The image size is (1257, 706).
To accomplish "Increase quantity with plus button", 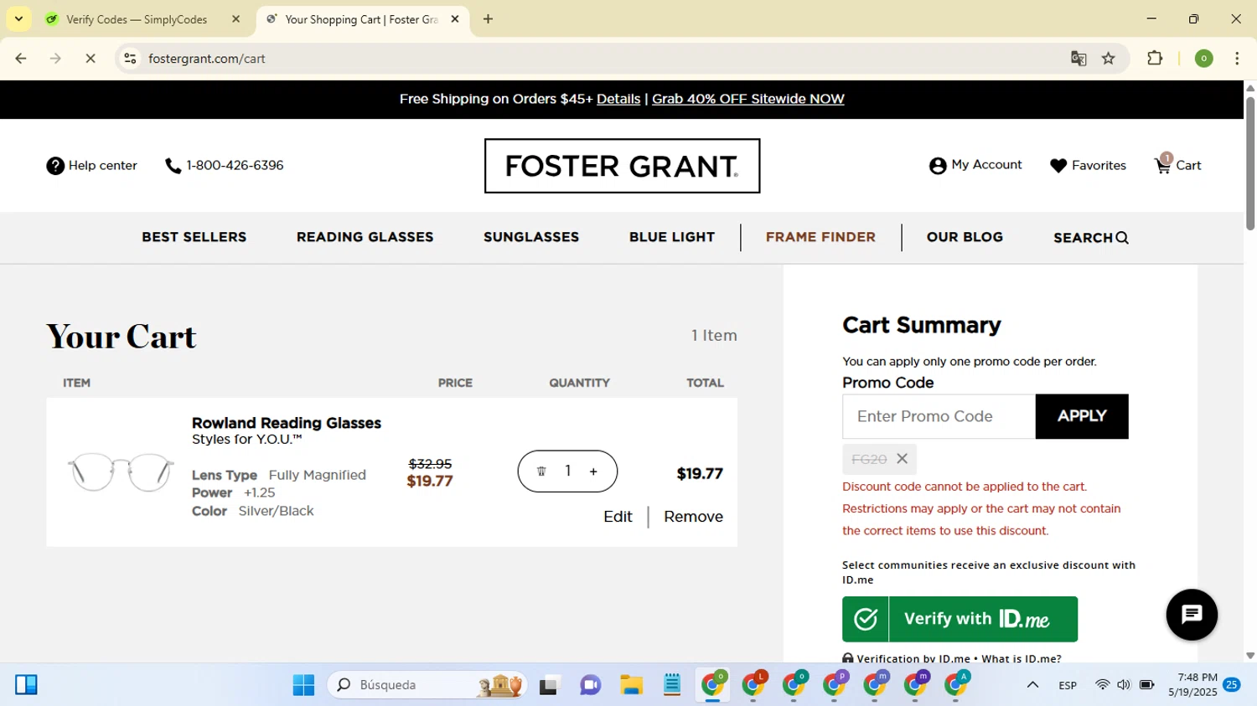I will point(593,472).
